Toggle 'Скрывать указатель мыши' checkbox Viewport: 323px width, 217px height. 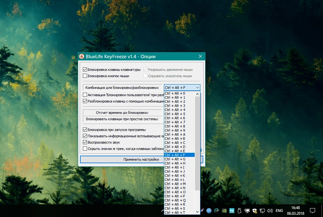145,76
